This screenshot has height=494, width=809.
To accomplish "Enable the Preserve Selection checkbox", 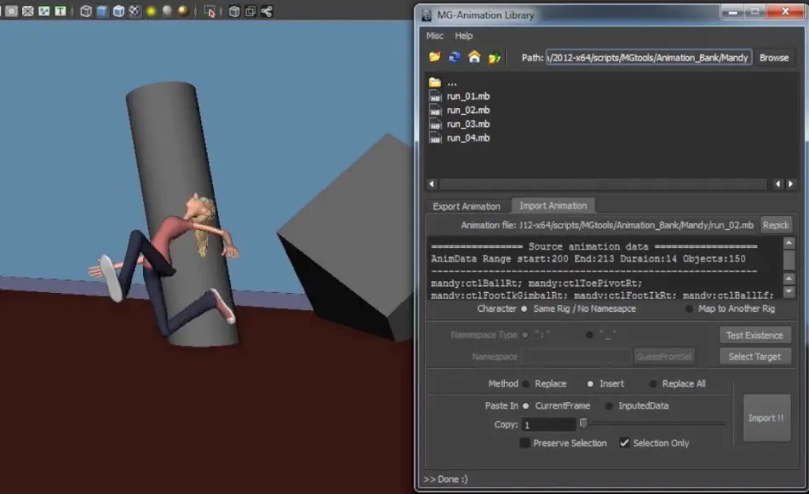I will (525, 443).
